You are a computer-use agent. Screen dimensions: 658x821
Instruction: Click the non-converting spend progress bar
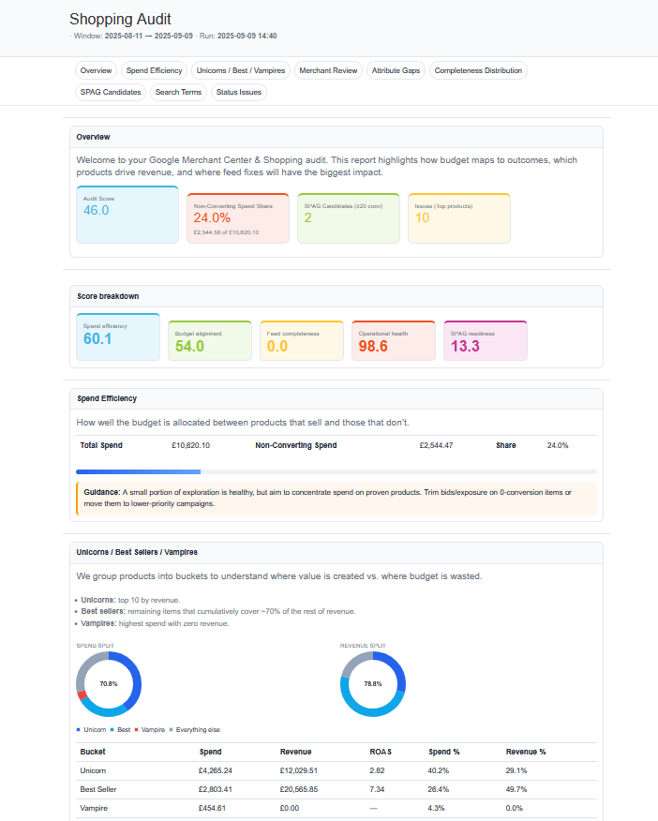pyautogui.click(x=336, y=471)
